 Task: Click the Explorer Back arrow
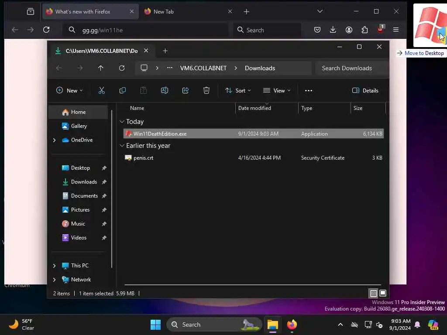pos(59,68)
